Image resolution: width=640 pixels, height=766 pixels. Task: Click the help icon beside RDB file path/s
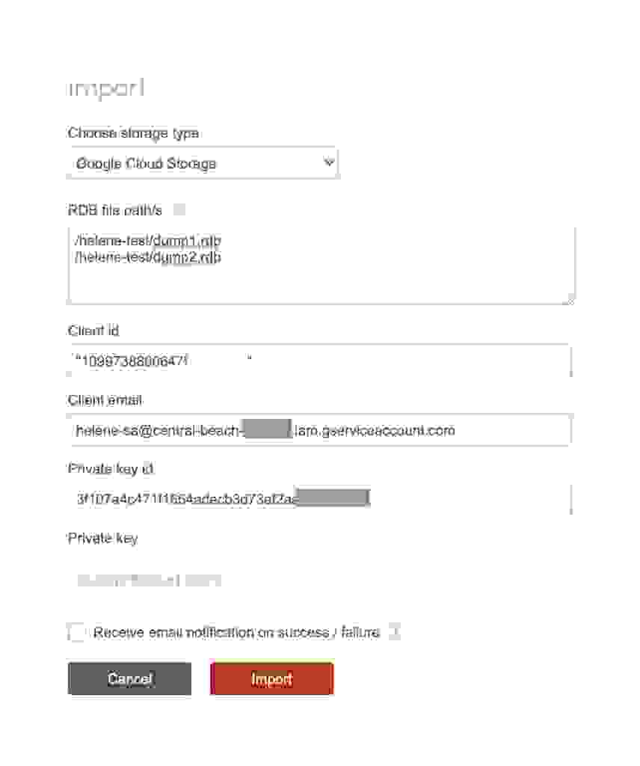[x=179, y=210]
